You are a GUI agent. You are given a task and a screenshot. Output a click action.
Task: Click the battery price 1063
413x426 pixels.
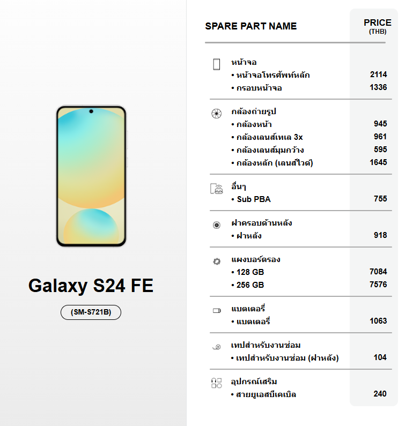tap(378, 321)
